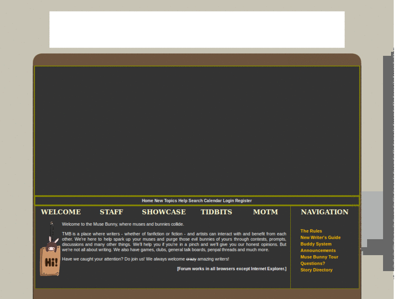Open the New Topics link
This screenshot has width=399, height=299.
166,201
